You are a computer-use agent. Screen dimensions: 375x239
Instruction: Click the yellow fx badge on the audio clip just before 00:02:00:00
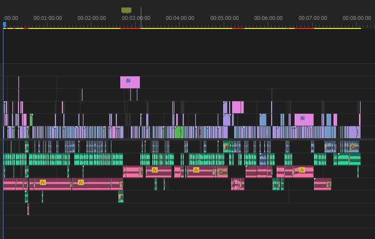(81, 183)
